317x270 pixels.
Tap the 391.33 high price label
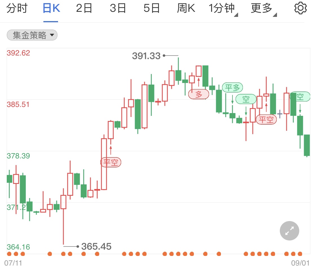click(146, 56)
